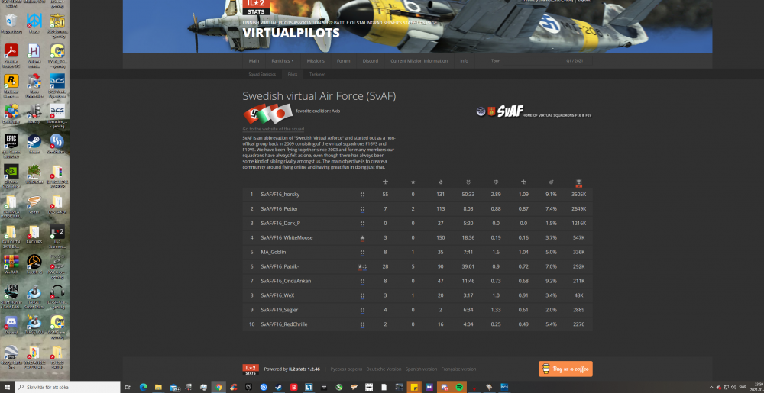
Task: Switch to the Française version link
Action: point(458,369)
